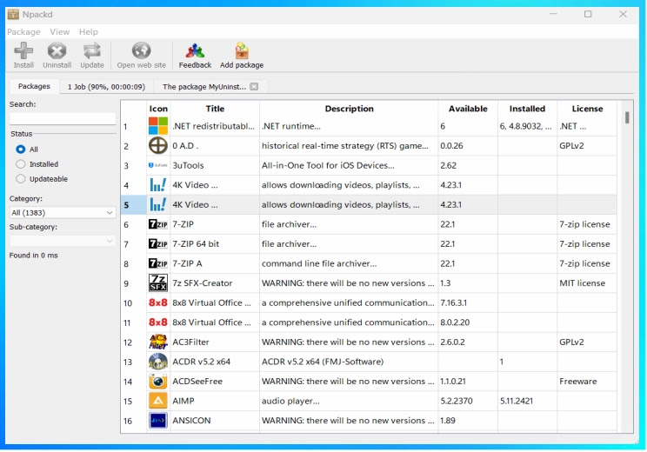Open The package MyUninst... tab

(204, 87)
